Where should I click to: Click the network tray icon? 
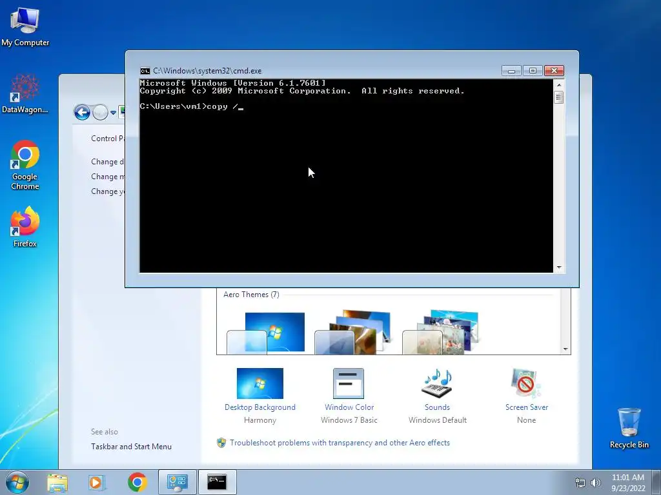click(x=580, y=483)
